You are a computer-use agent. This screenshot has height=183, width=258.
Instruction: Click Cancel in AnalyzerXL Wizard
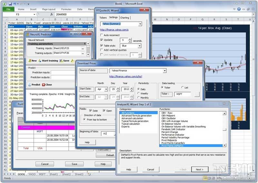[151, 170]
